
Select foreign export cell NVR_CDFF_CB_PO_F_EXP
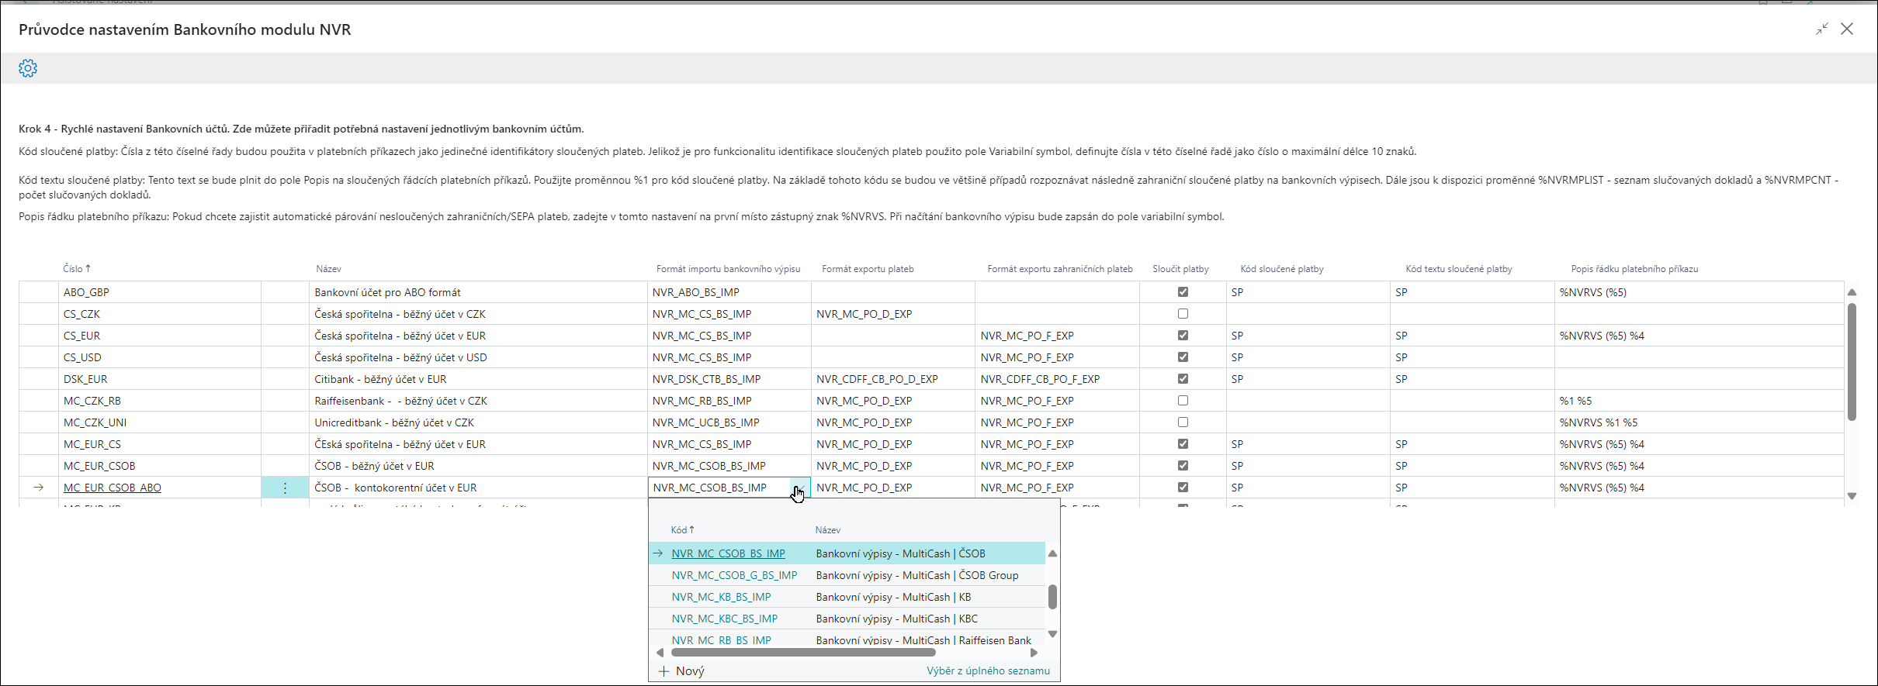tap(1057, 379)
